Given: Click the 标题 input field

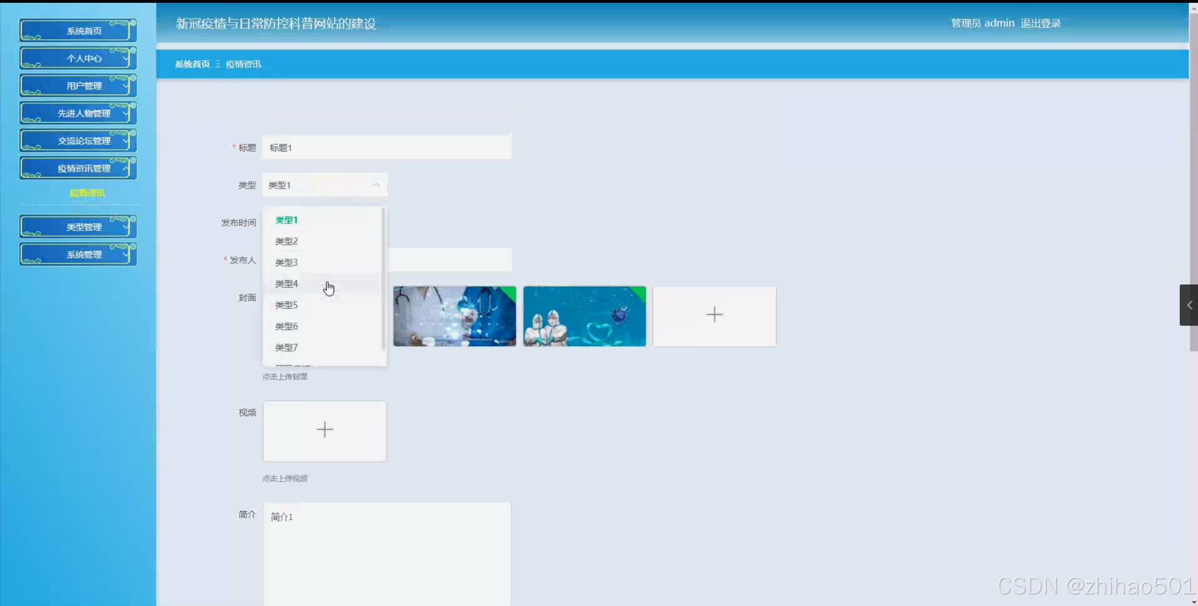Looking at the screenshot, I should (x=387, y=148).
